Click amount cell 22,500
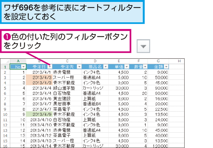Viewport: 213px width, 148px height. 158,109
